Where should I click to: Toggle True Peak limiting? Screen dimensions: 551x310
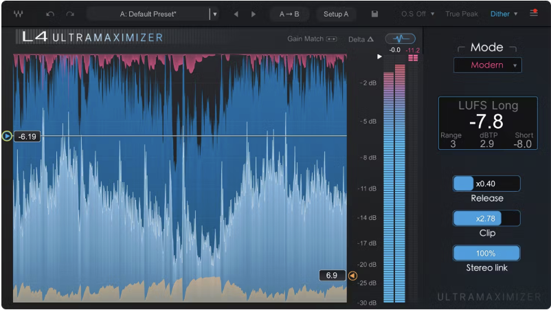(462, 14)
